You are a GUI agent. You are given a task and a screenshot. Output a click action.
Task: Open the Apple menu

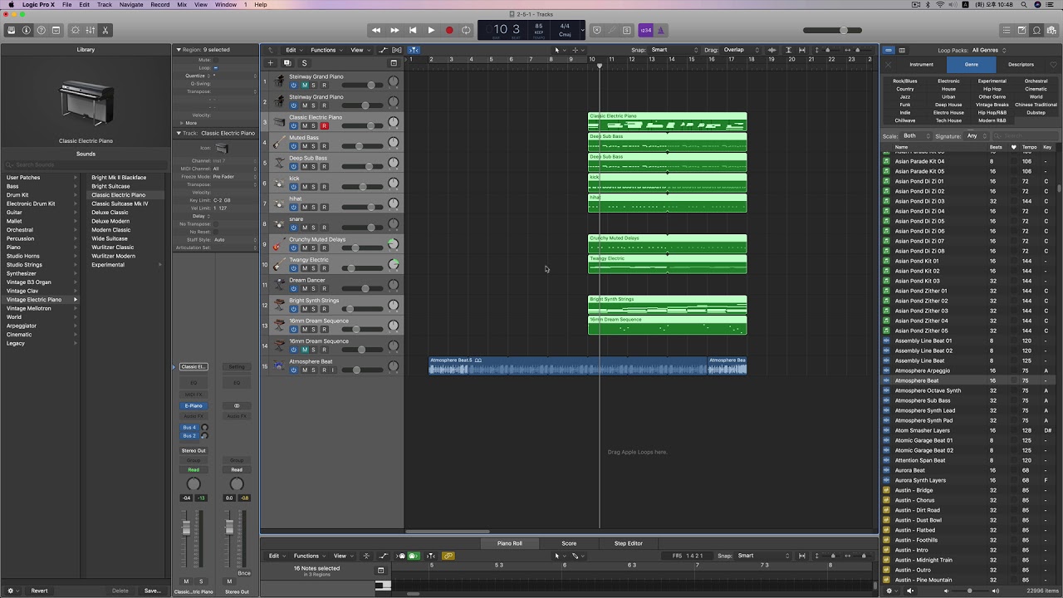point(11,5)
